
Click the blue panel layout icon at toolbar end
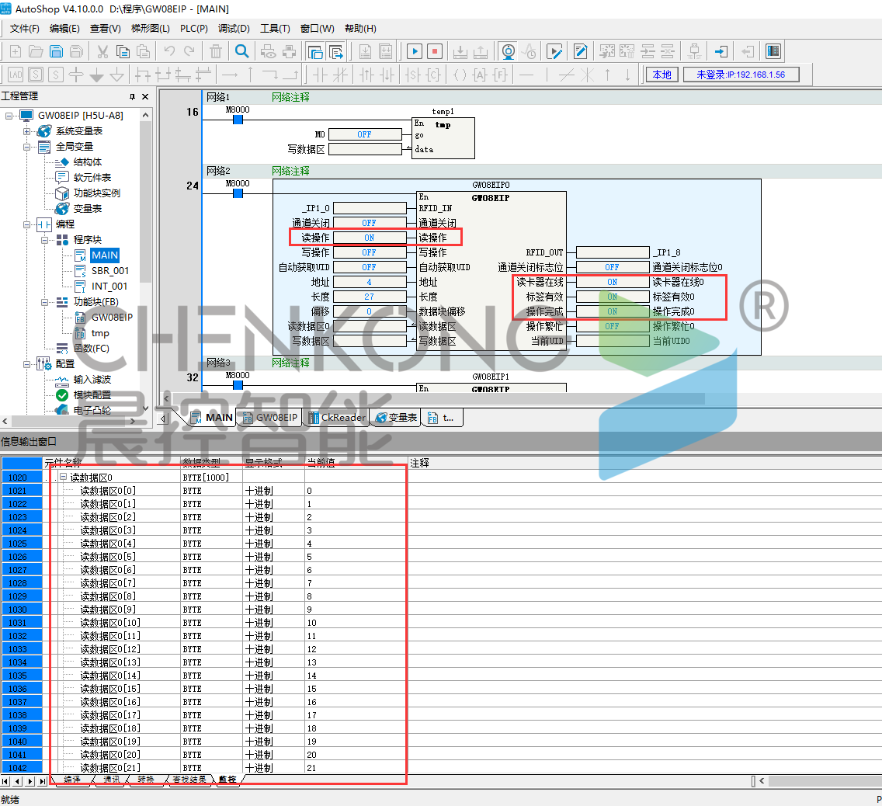tap(773, 52)
